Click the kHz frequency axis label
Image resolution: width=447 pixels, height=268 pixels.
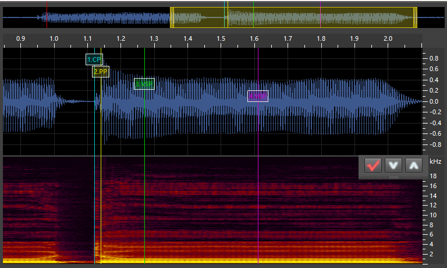tap(435, 161)
